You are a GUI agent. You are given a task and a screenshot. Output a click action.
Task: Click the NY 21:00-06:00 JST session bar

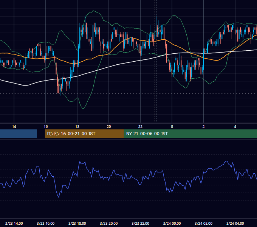point(190,134)
